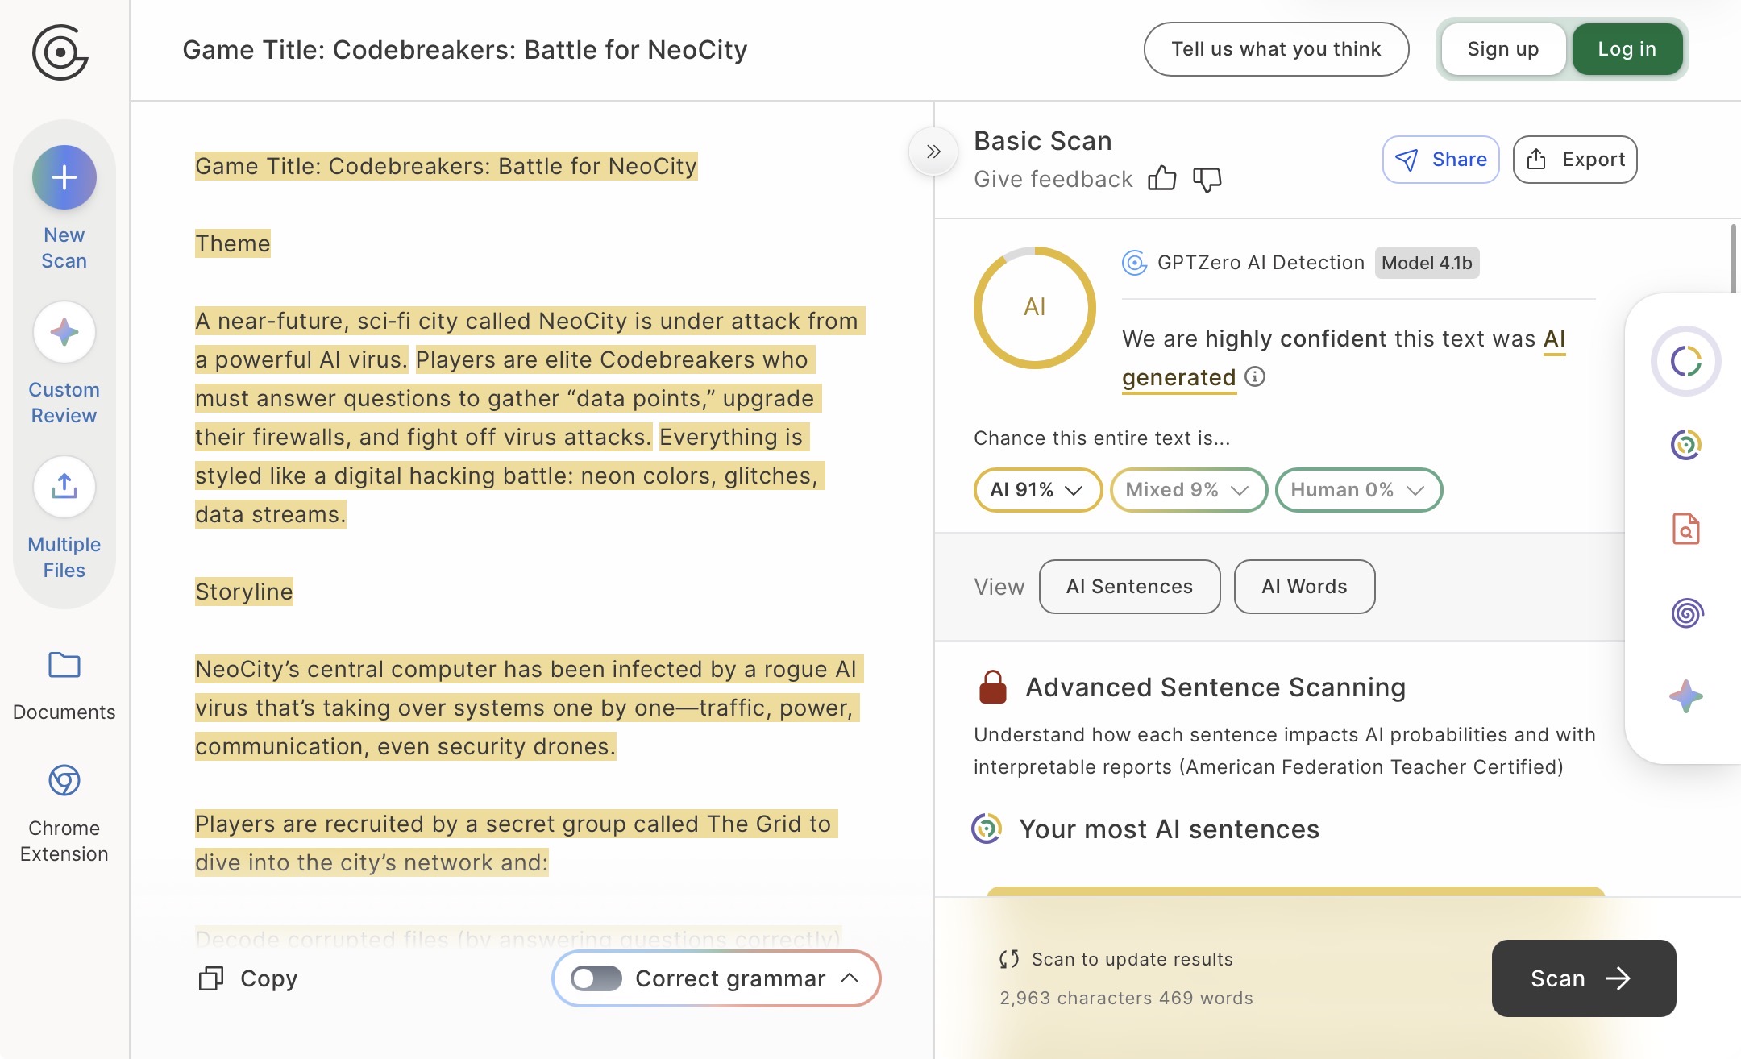Screen dimensions: 1741x1059
Task: Click the info icon beside AI generated
Action: [x=1255, y=376]
